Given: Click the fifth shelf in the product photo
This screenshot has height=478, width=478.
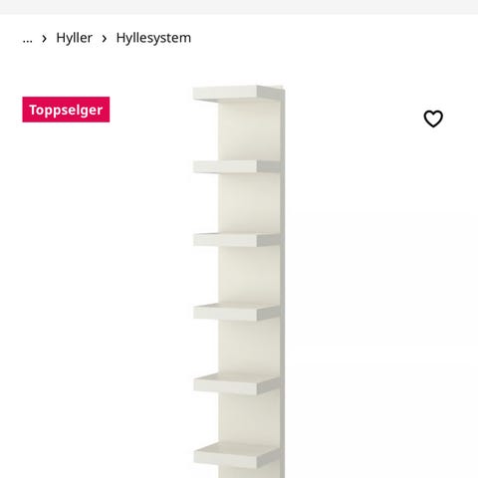Looking at the screenshot, I should point(236,383).
